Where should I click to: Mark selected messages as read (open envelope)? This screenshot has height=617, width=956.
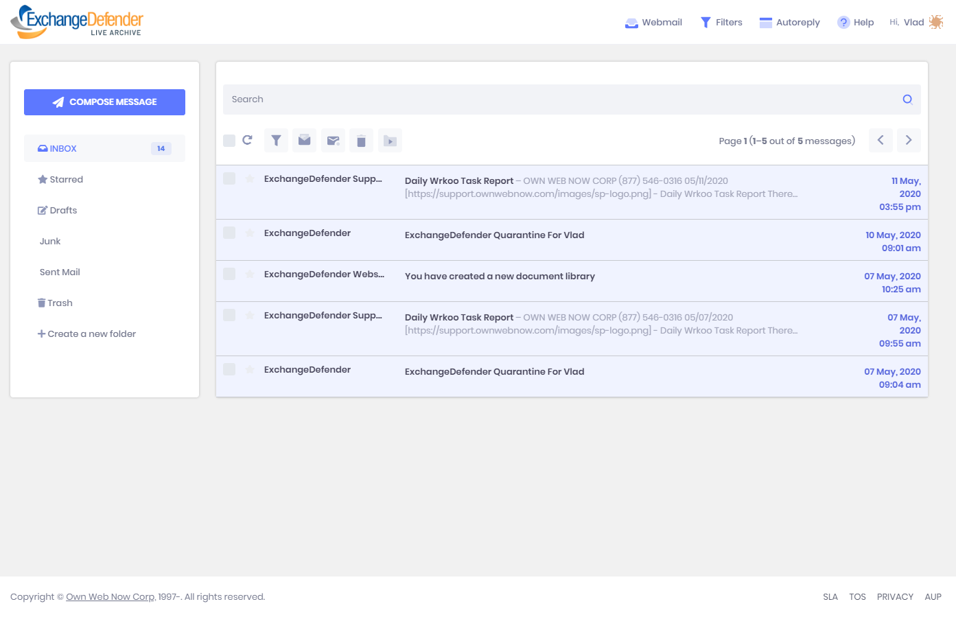tap(305, 141)
